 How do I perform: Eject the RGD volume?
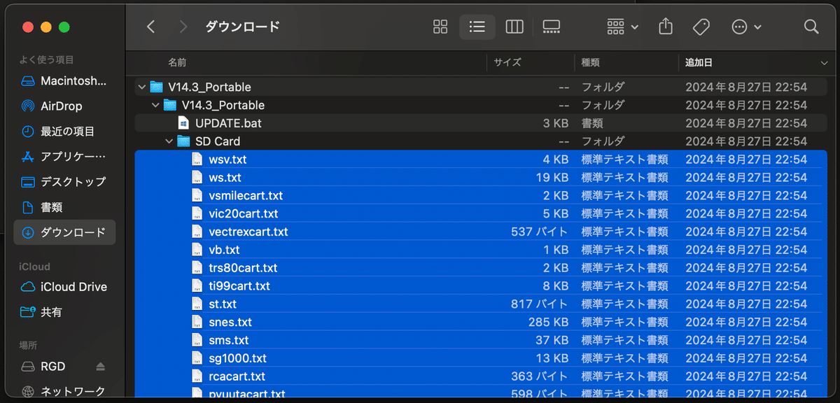coord(100,366)
